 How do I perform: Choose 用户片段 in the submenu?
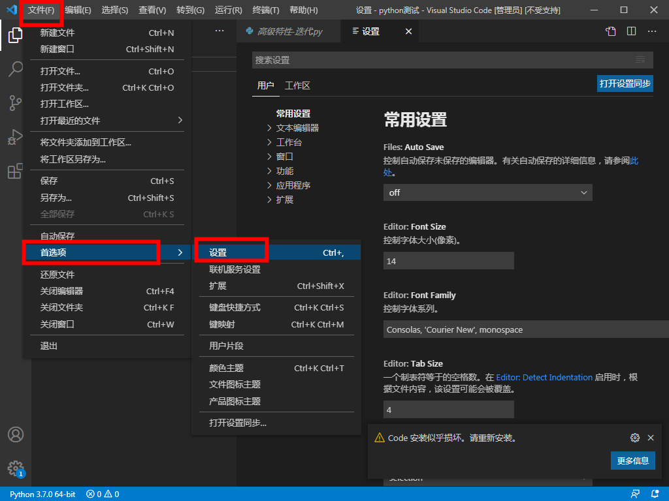click(x=276, y=346)
